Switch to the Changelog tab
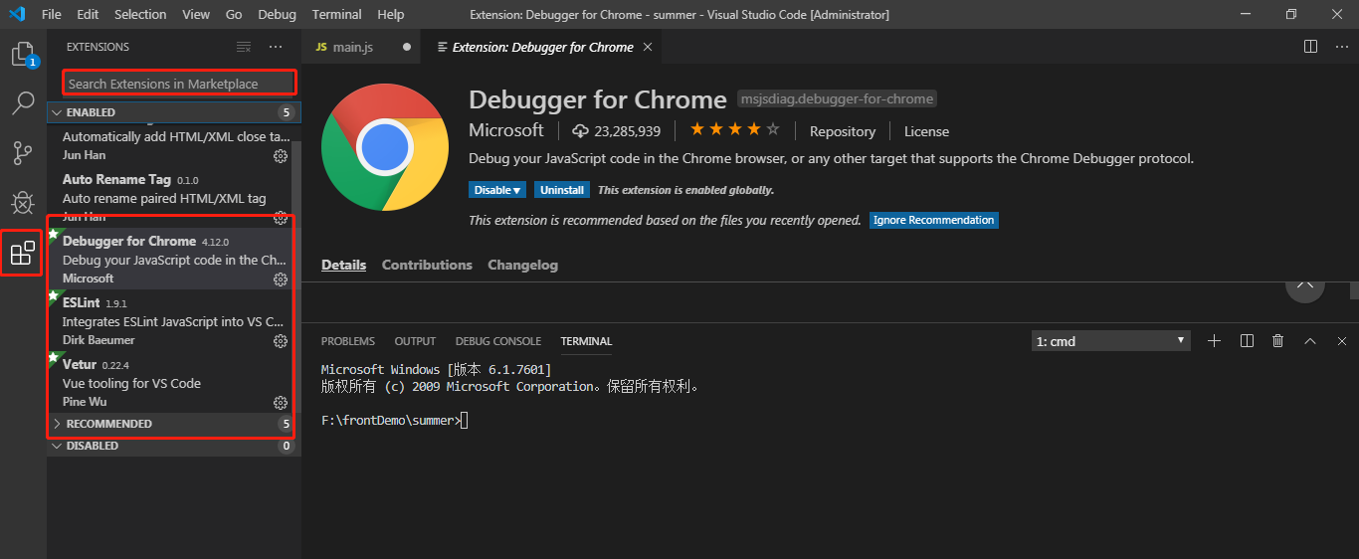Image resolution: width=1359 pixels, height=559 pixels. pyautogui.click(x=522, y=265)
